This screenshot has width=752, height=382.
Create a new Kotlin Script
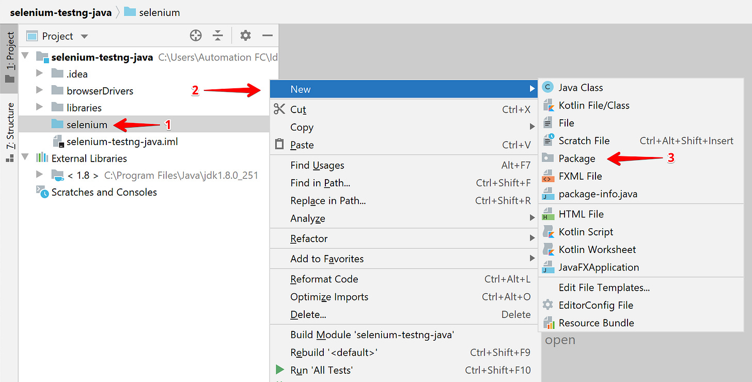(x=641, y=232)
